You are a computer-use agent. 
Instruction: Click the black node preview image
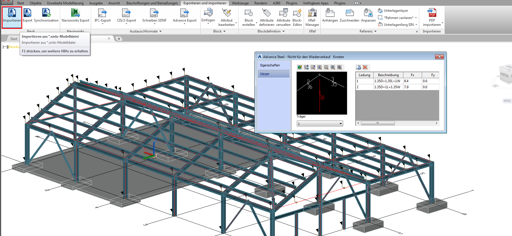click(x=322, y=93)
